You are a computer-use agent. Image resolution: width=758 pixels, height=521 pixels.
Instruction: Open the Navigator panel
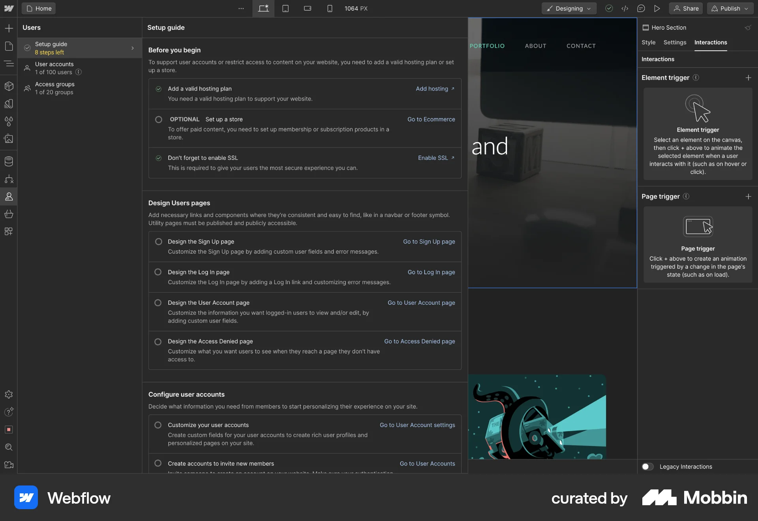coord(9,64)
